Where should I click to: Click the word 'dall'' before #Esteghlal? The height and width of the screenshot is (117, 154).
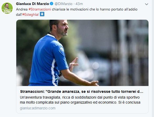point(19,14)
